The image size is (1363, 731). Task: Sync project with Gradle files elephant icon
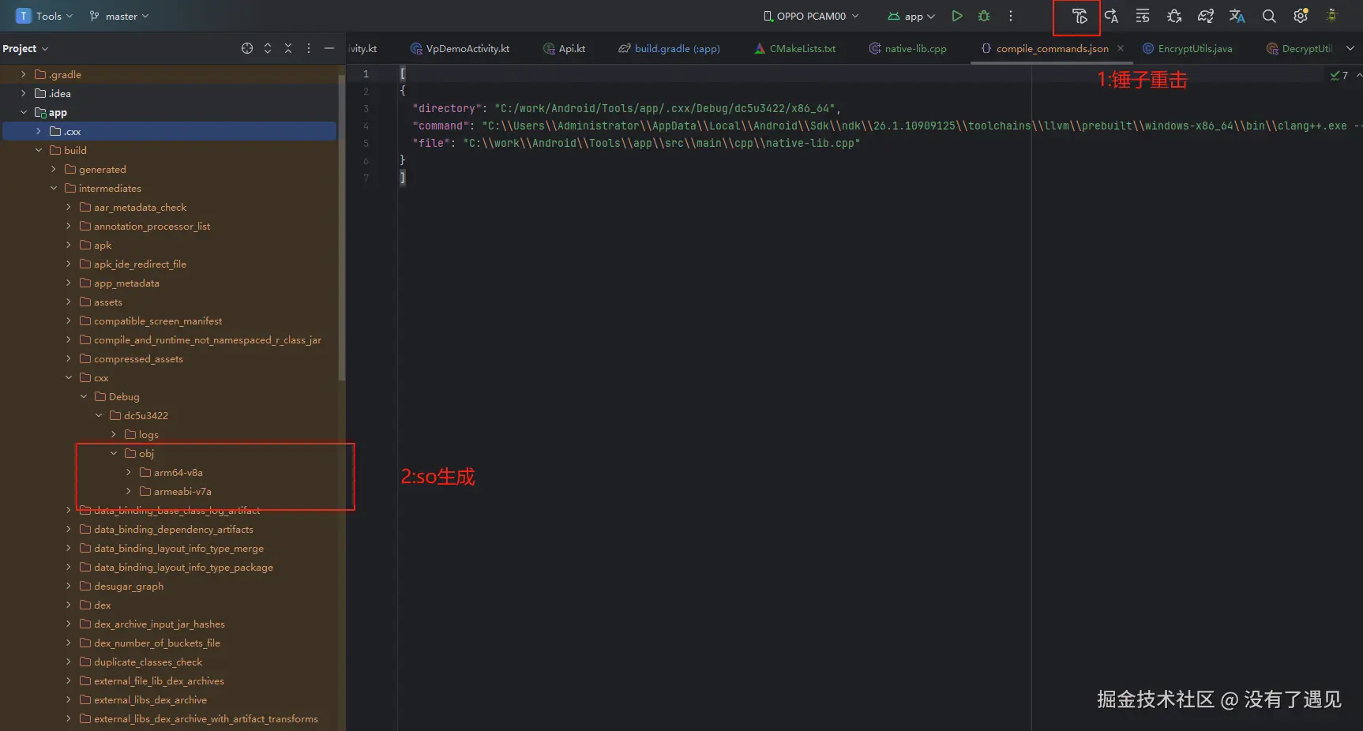pos(1206,16)
